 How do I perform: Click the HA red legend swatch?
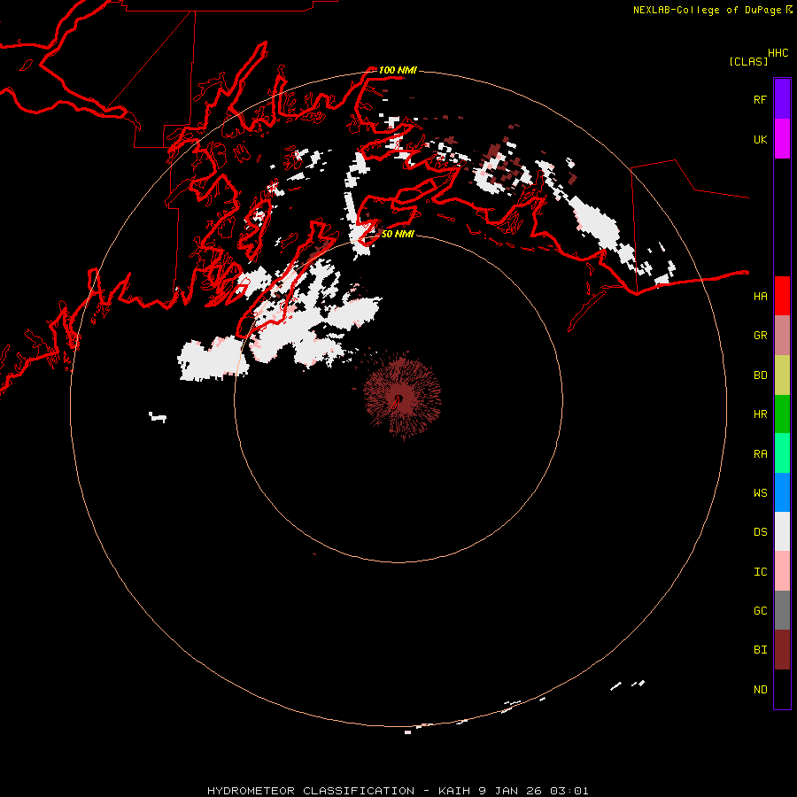click(x=782, y=296)
